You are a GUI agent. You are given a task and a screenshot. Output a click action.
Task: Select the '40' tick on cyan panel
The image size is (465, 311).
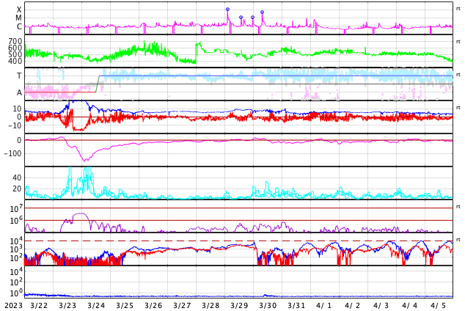click(17, 178)
